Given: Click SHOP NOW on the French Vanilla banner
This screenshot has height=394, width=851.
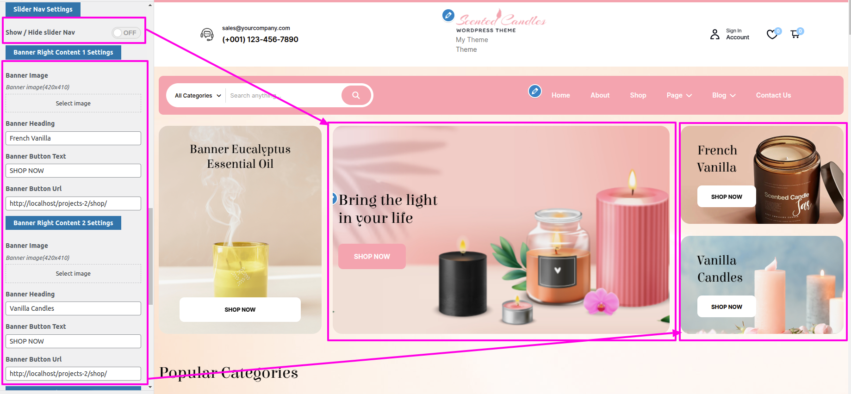Looking at the screenshot, I should [x=727, y=197].
